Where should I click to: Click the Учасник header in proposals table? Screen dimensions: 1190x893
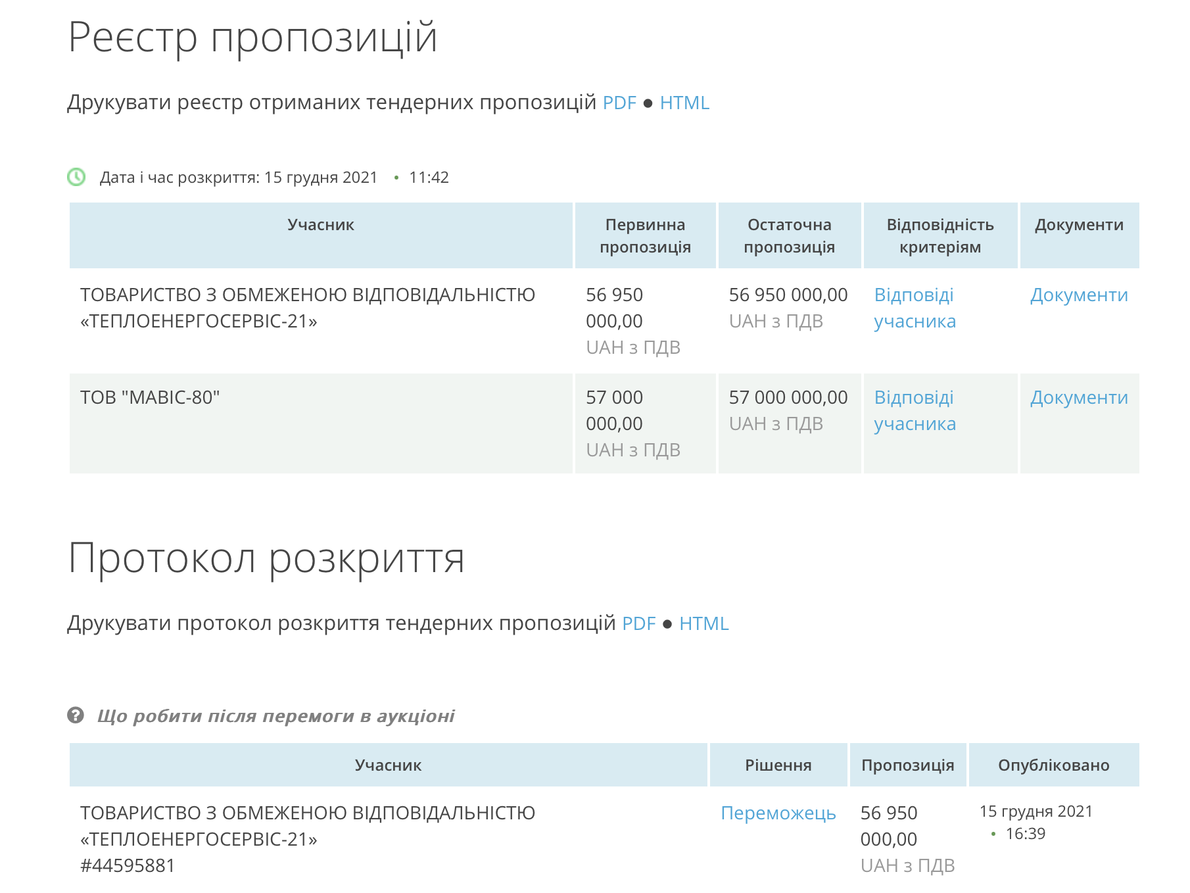pos(320,225)
